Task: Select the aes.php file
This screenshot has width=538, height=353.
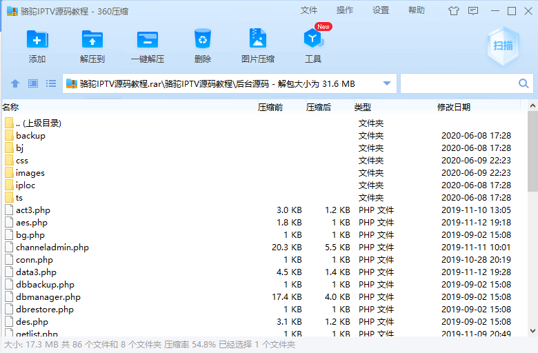Action: (x=264, y=222)
